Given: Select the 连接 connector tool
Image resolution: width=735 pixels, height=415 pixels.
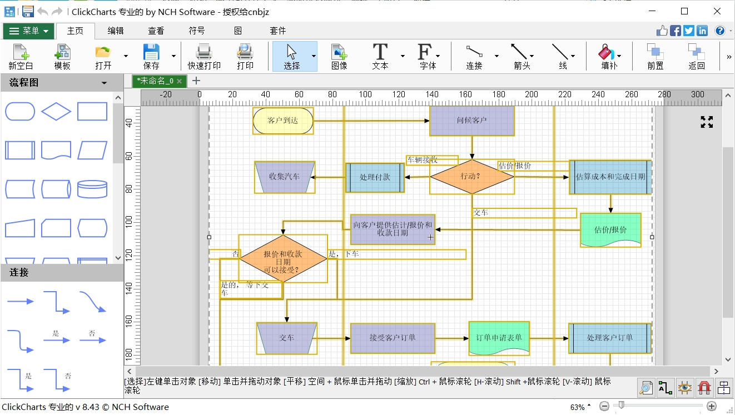Looking at the screenshot, I should pyautogui.click(x=474, y=56).
